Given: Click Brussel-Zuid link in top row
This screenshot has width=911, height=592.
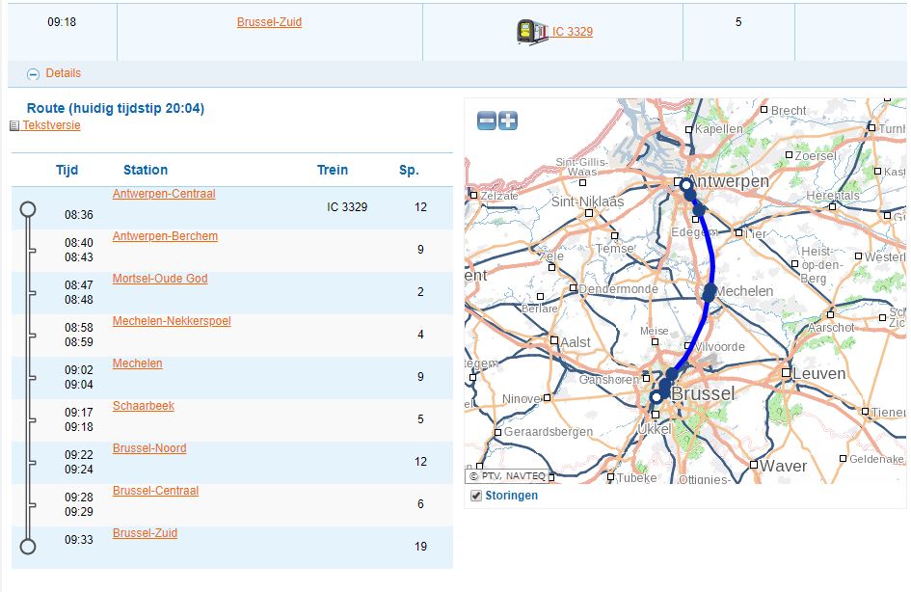Looking at the screenshot, I should 269,22.
